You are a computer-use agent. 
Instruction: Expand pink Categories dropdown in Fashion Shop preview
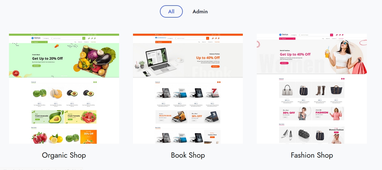(x=287, y=39)
